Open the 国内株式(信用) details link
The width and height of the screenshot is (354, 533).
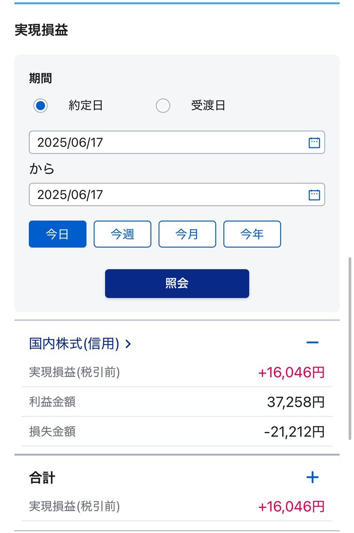click(74, 343)
